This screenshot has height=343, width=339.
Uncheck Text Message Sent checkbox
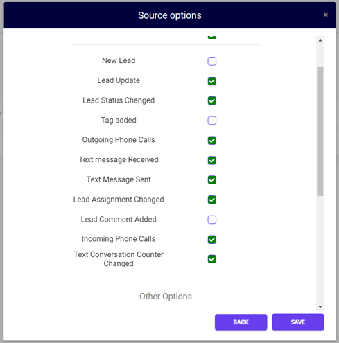point(211,179)
